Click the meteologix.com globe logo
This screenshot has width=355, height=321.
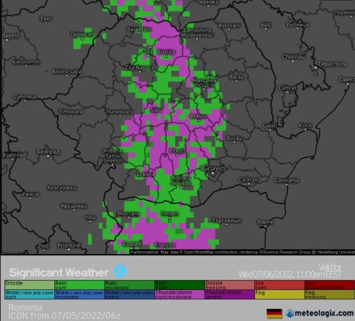pyautogui.click(x=290, y=313)
